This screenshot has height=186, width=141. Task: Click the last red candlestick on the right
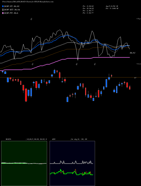coord(130,88)
